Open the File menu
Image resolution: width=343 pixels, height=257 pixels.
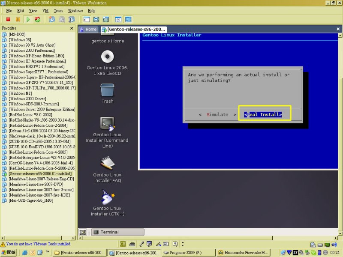coord(9,11)
